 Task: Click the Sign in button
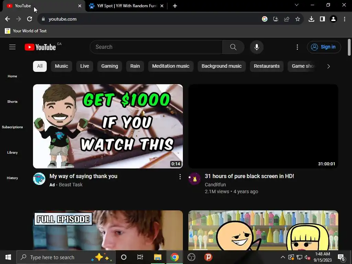pyautogui.click(x=324, y=47)
